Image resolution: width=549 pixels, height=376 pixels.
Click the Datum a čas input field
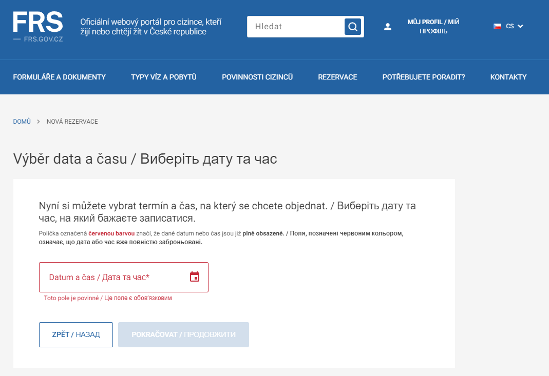[x=113, y=277]
